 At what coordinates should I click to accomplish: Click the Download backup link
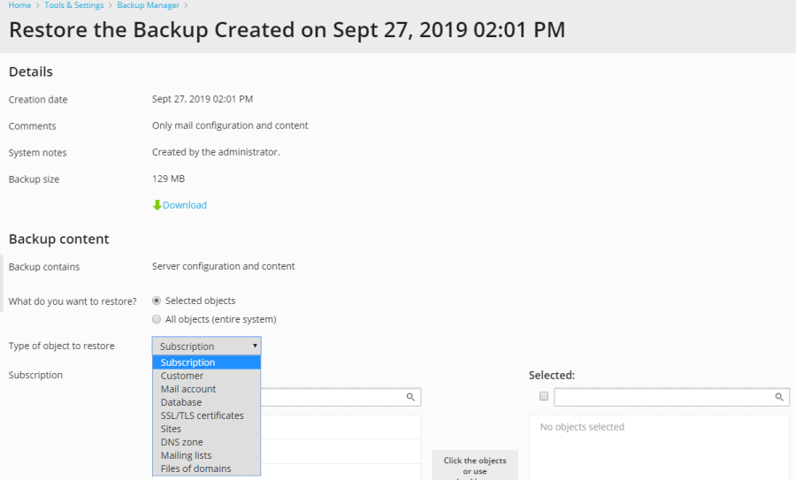pyautogui.click(x=184, y=205)
